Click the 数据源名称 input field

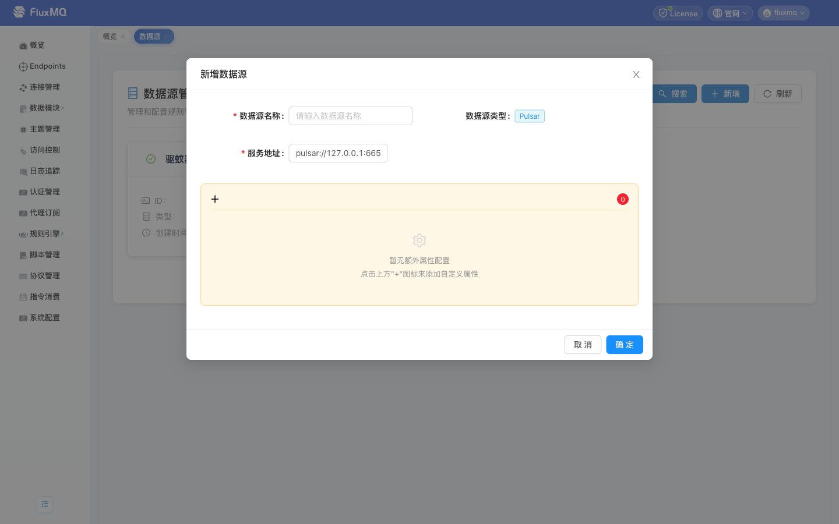[x=350, y=116]
